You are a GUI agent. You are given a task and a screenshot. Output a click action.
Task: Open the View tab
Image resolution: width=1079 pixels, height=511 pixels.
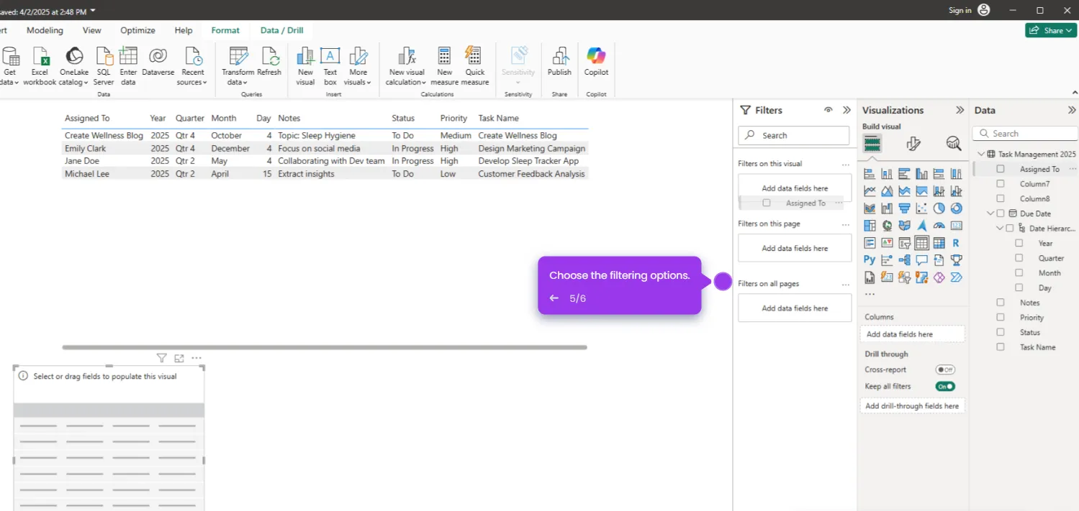(91, 30)
